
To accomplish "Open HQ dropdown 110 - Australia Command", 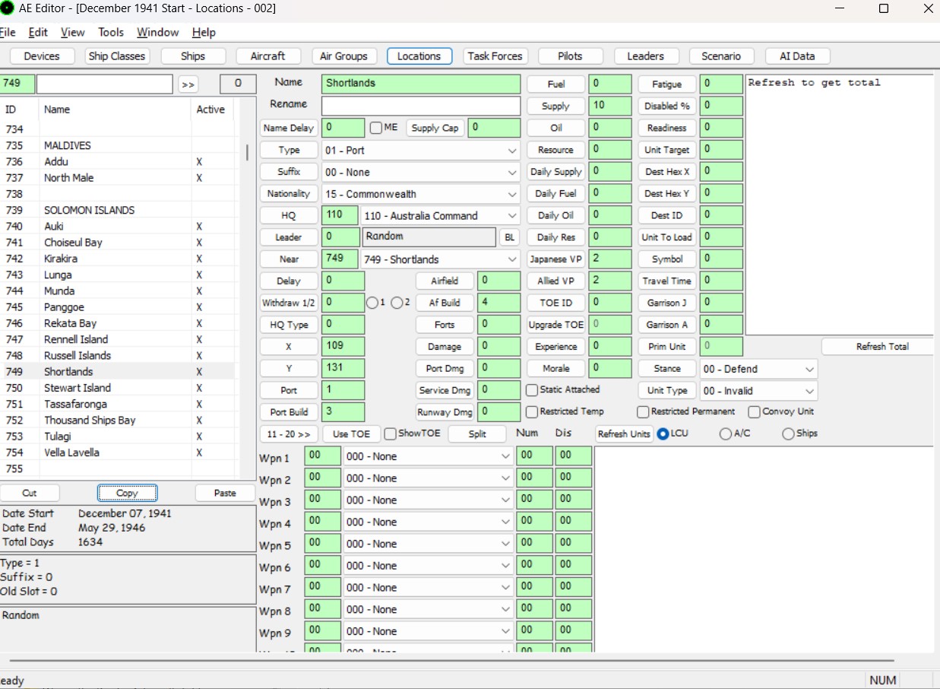I will point(441,216).
